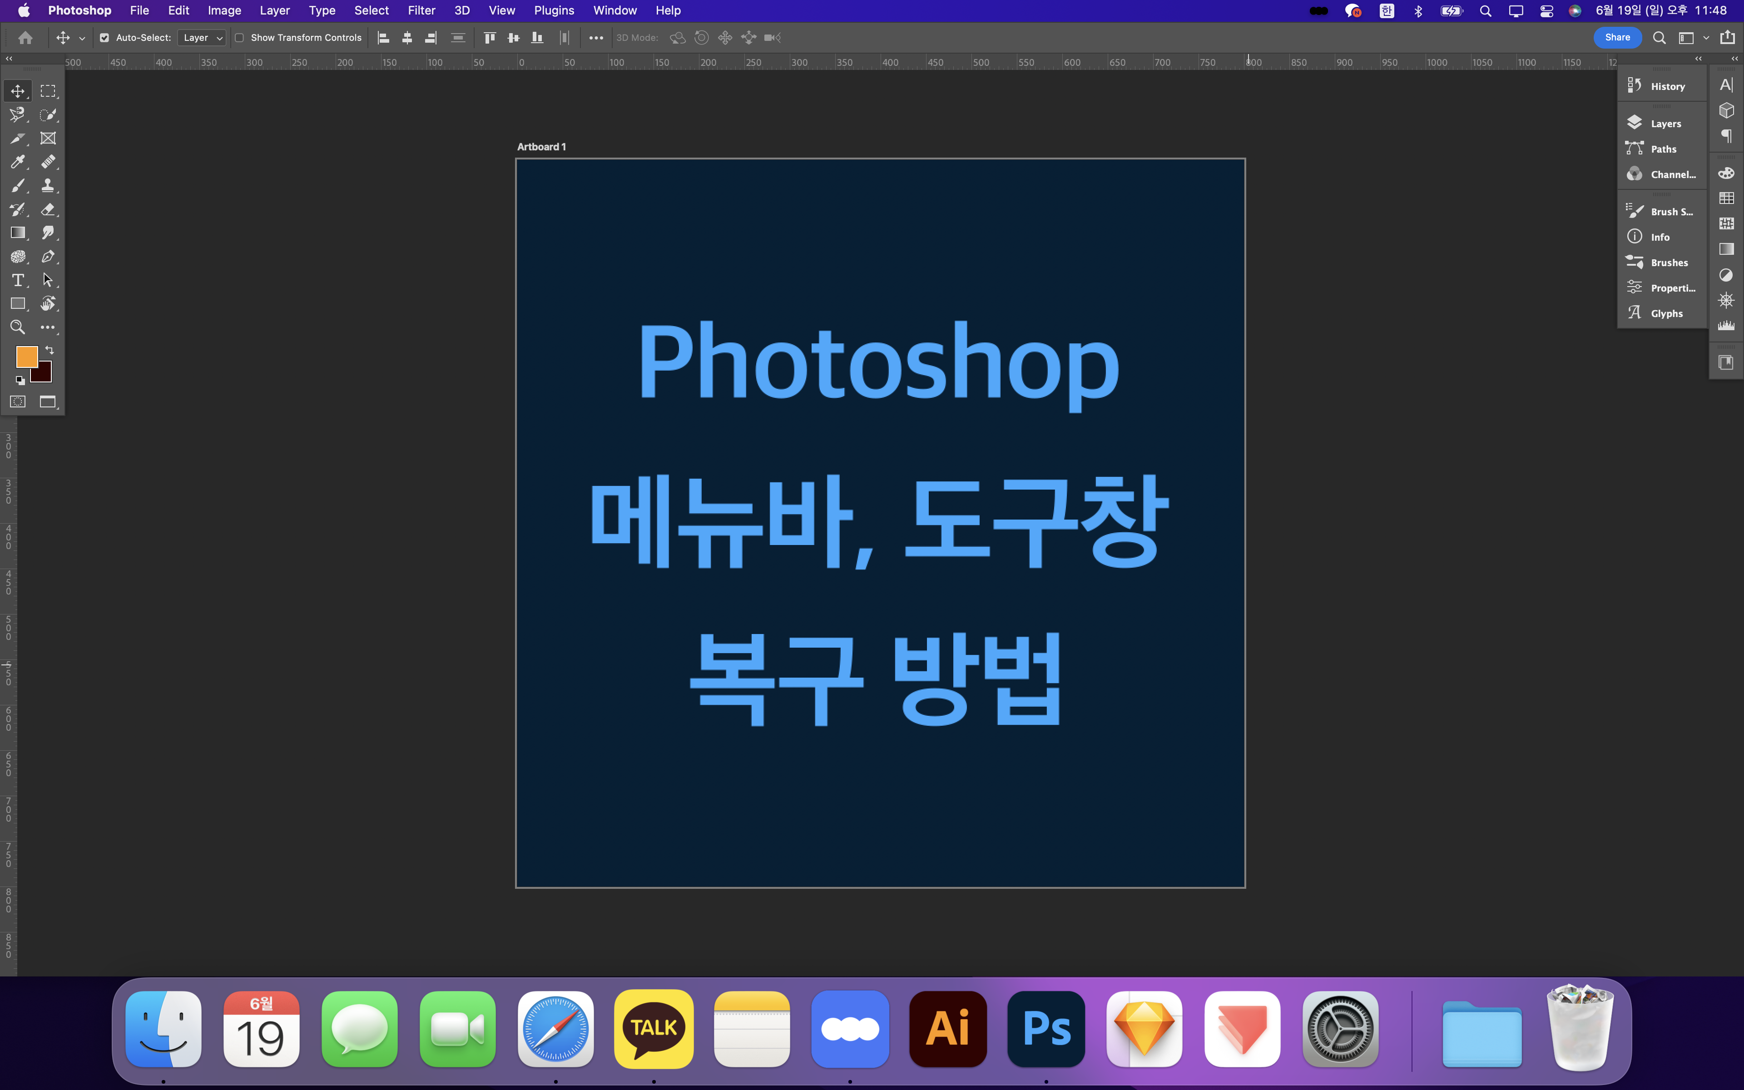Screen dimensions: 1744x1090
Task: Open the Paragraph panel icon
Action: (1726, 135)
